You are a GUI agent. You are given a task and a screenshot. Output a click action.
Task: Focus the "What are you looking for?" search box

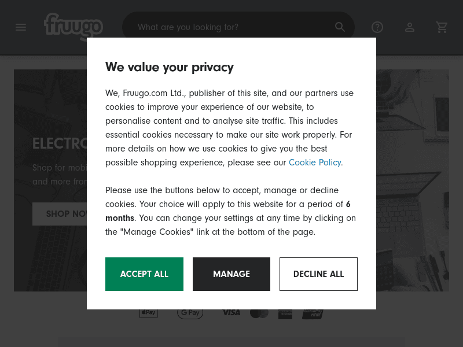pyautogui.click(x=231, y=27)
